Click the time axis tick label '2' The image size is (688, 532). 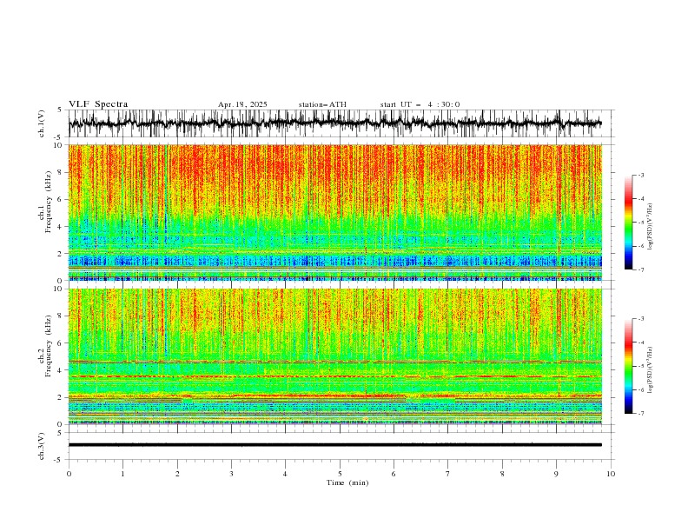coord(177,474)
